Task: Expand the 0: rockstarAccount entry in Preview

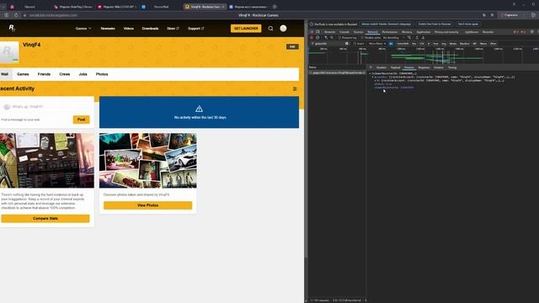Action: click(376, 81)
